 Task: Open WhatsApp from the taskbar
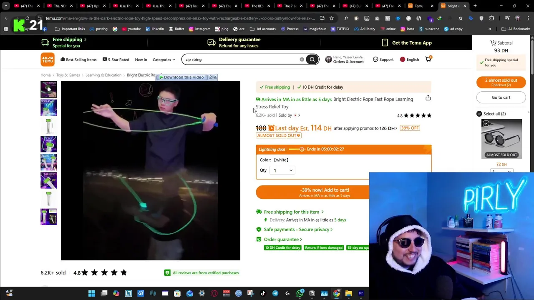click(300, 294)
